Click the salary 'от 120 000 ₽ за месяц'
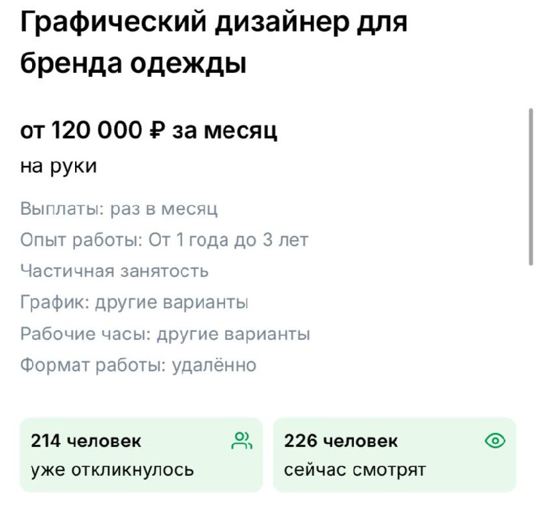536x520 pixels. pos(149,130)
